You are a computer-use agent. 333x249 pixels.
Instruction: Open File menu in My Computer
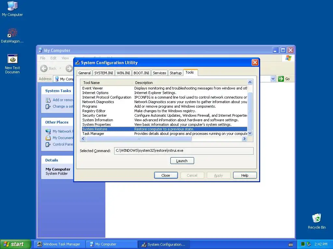tap(43, 58)
